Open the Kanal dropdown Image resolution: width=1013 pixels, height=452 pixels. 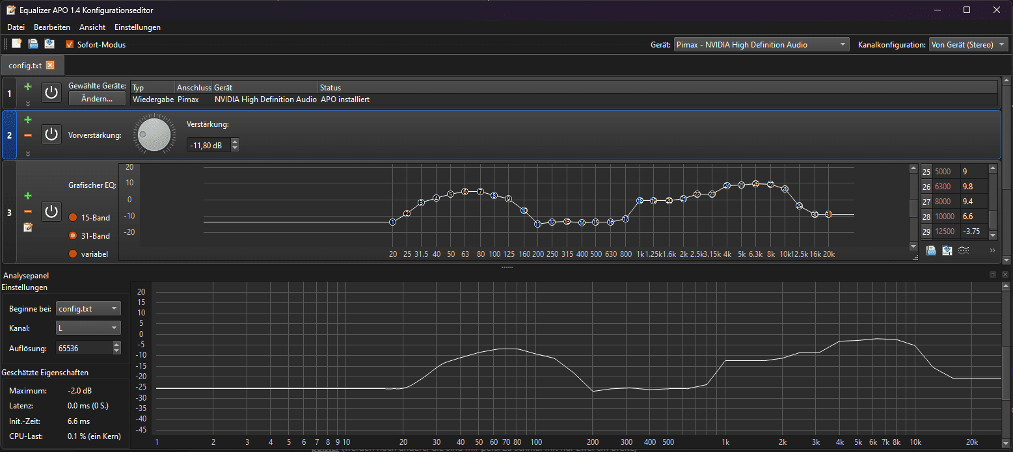point(88,328)
